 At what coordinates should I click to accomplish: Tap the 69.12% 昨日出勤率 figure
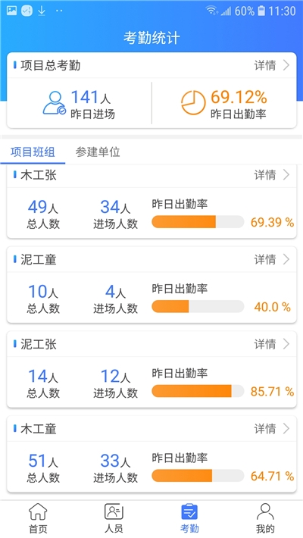point(239,104)
